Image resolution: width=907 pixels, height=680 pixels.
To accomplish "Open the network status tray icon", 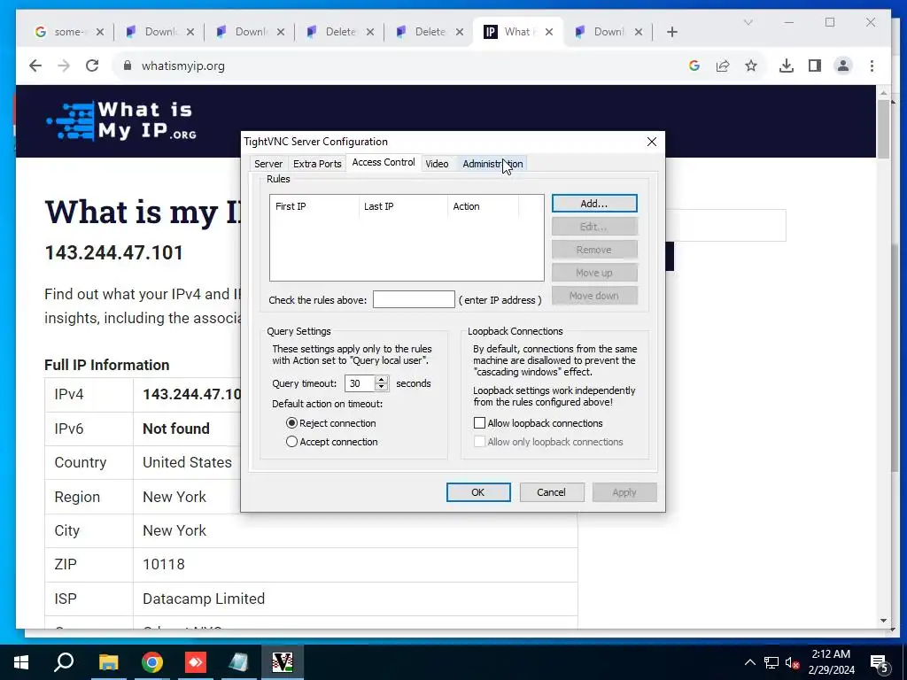I will click(x=771, y=662).
